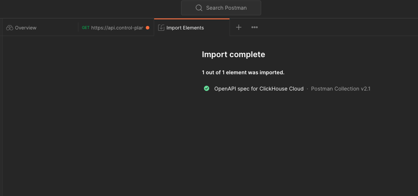Click the green GET method badge

pos(85,28)
